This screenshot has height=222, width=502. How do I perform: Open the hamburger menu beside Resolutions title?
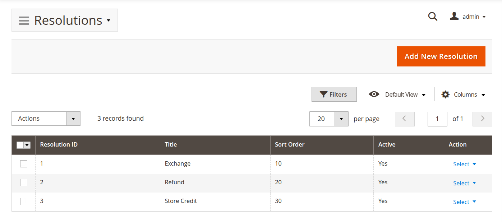coord(24,20)
